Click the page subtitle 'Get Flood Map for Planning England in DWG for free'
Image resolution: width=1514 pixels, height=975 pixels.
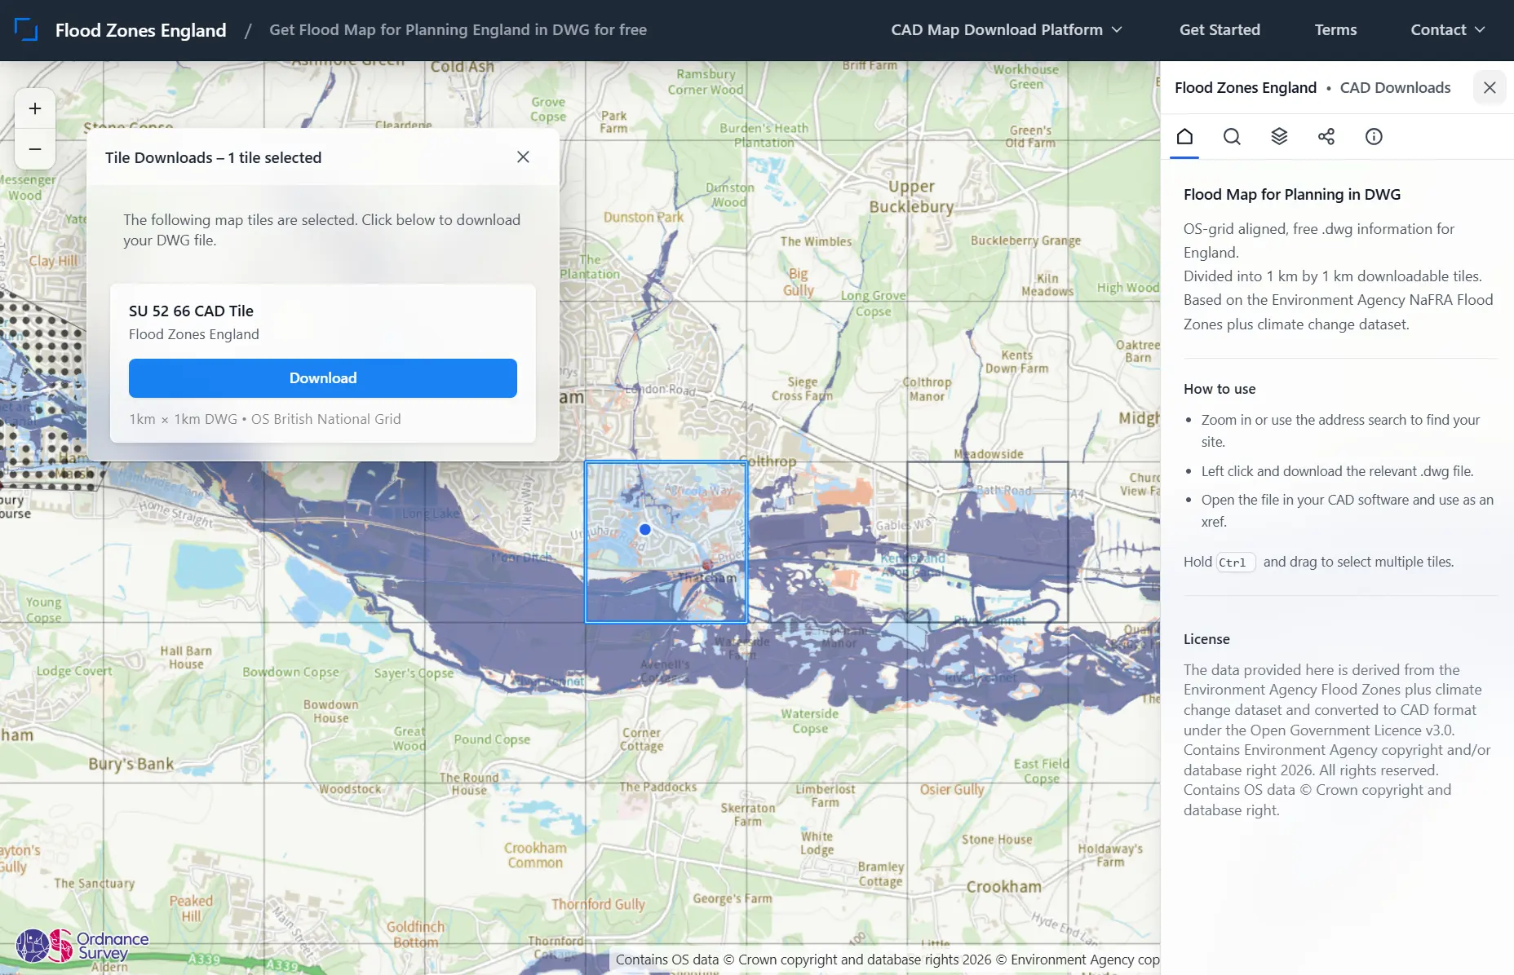458,30
